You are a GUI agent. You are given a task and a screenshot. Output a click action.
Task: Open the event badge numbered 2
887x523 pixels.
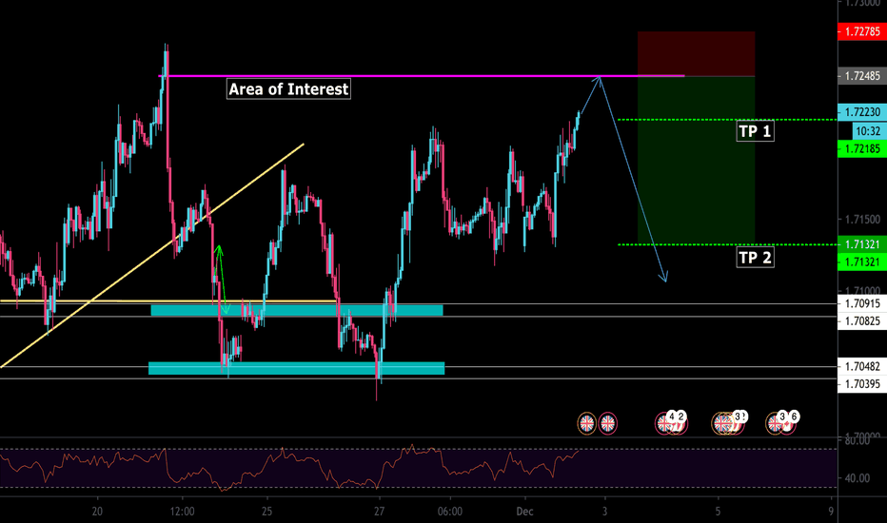tap(681, 416)
